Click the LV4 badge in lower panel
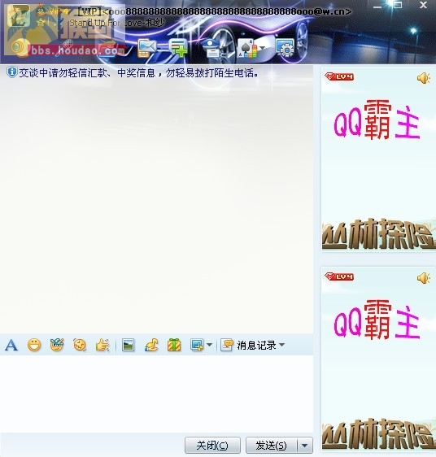 coord(339,276)
